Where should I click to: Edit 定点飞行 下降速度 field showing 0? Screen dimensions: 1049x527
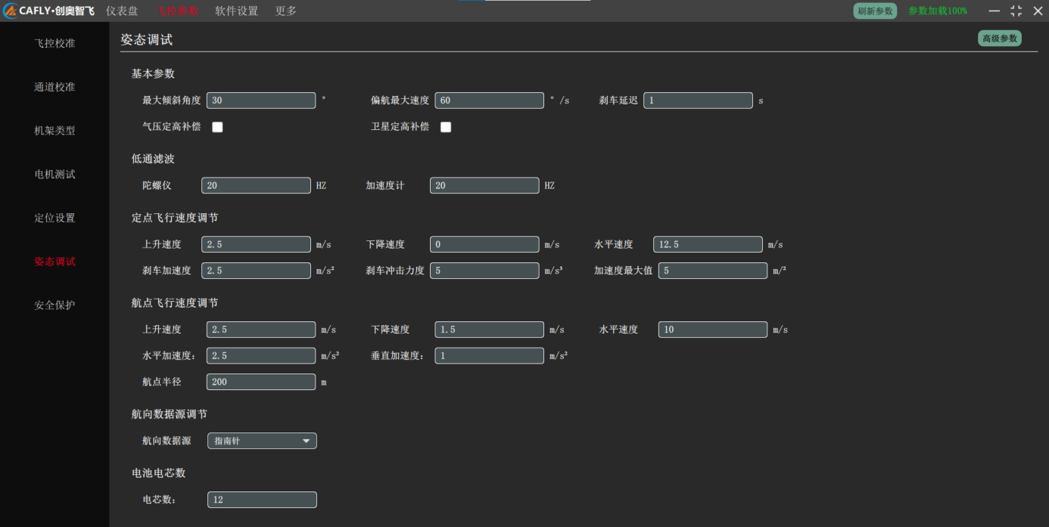484,244
